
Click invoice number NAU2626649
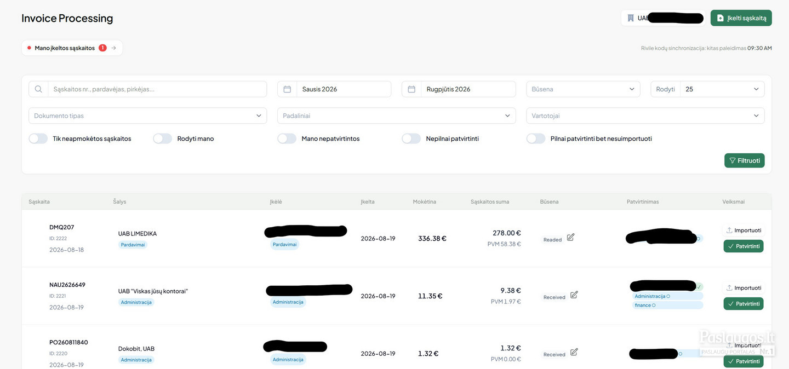[67, 285]
